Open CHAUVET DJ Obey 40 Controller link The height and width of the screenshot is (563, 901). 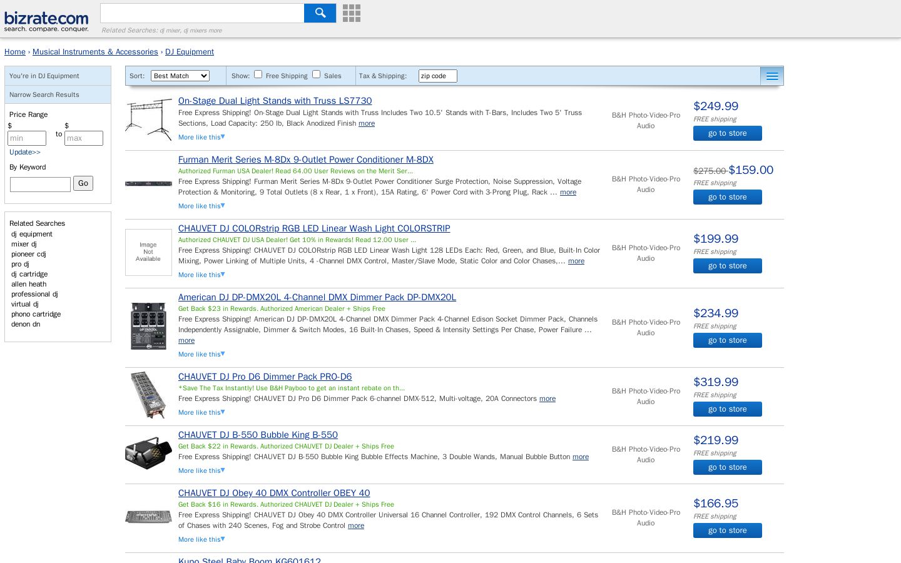[274, 493]
